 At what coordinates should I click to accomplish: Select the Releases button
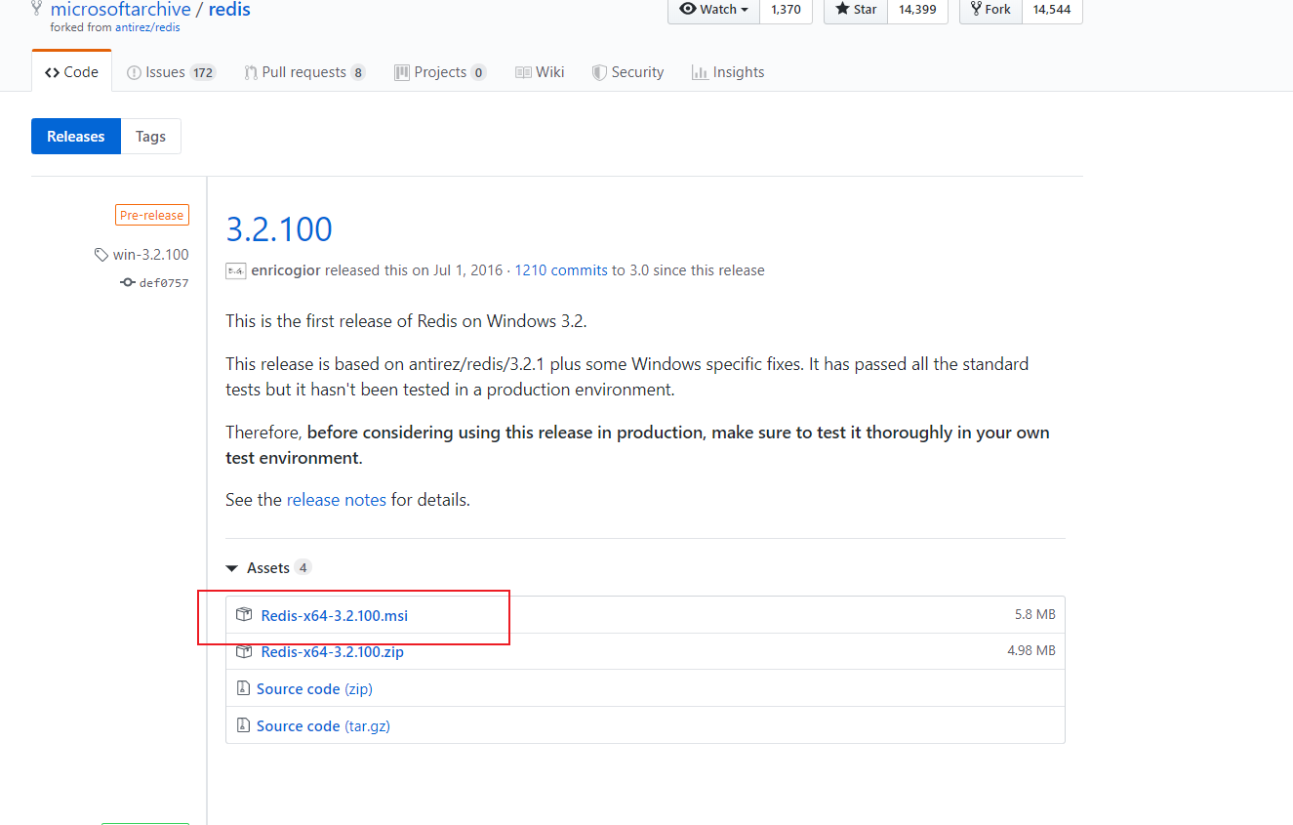(x=76, y=137)
